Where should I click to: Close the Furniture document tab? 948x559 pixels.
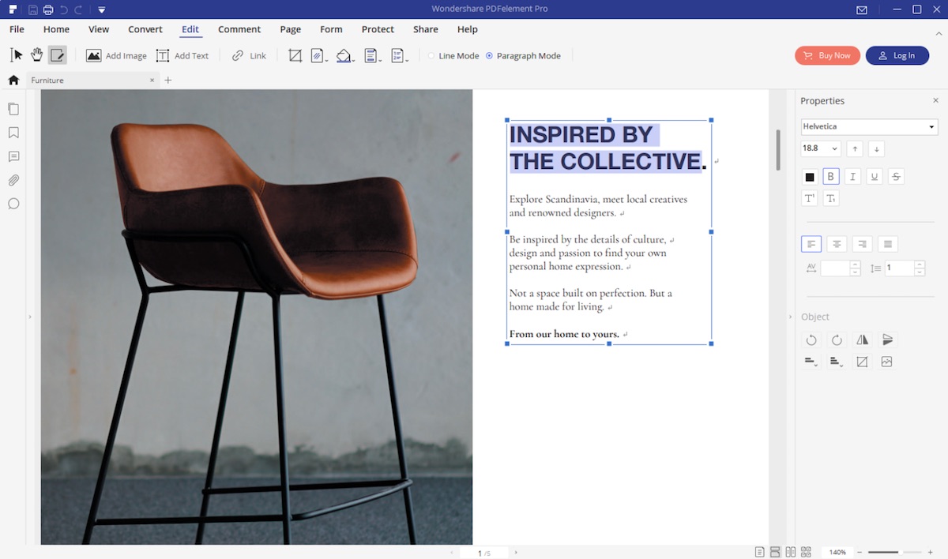[x=152, y=80]
